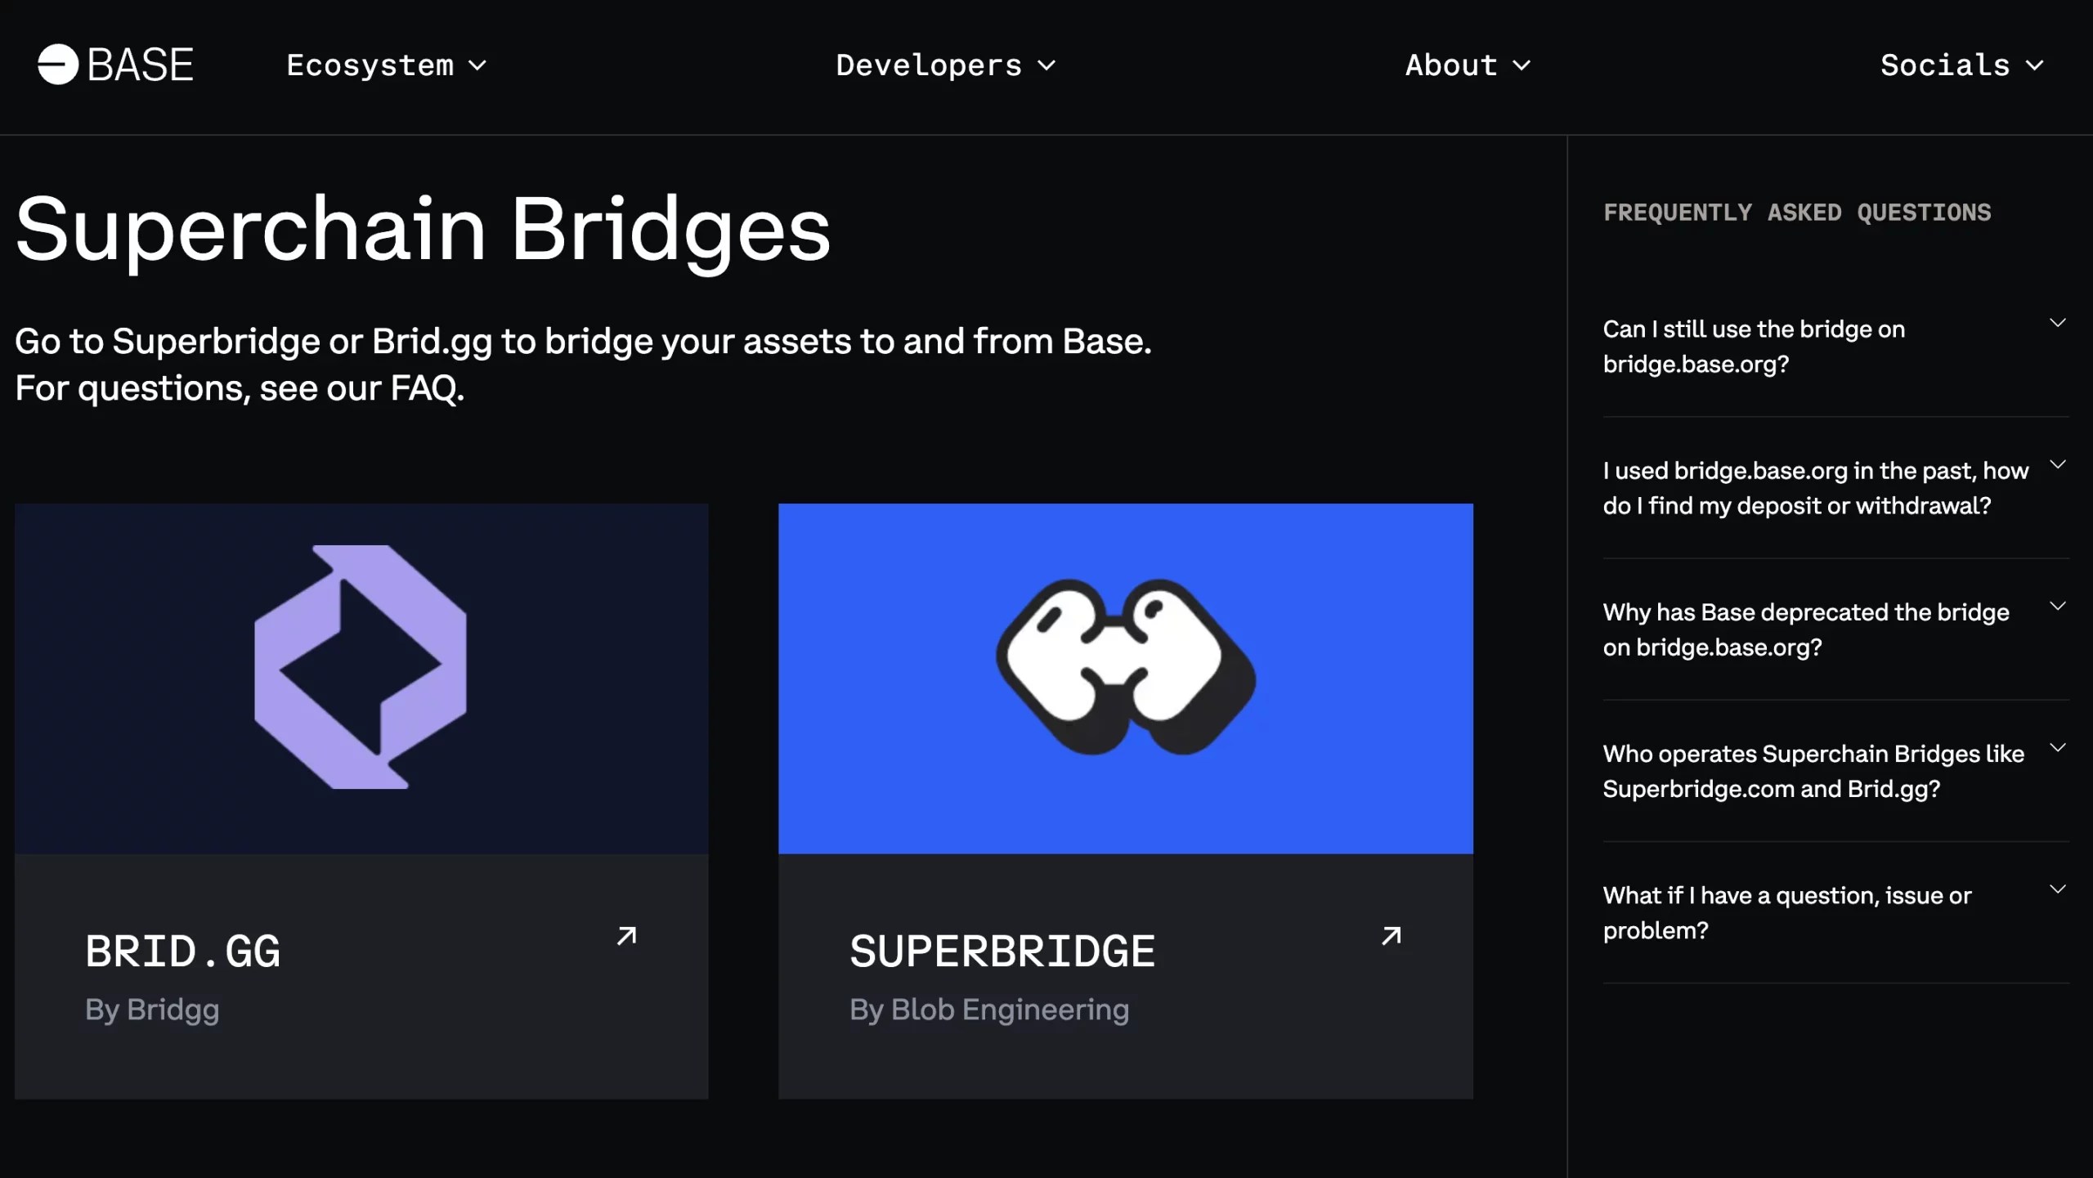Open Superbridge via its external arrow icon
The height and width of the screenshot is (1178, 2093).
[x=1391, y=936]
